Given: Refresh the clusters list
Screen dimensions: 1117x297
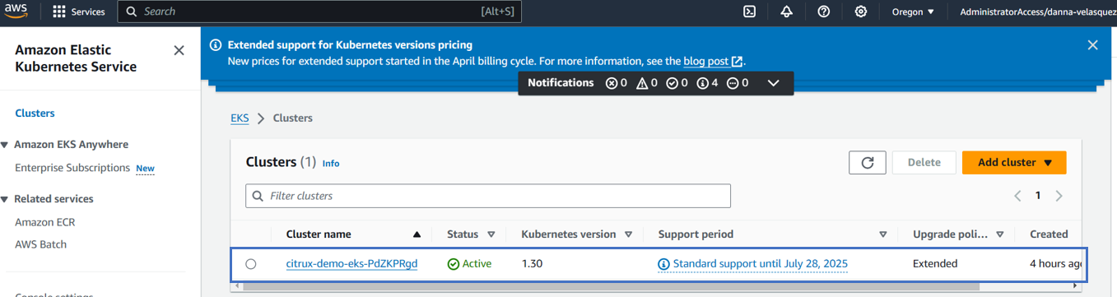Looking at the screenshot, I should (x=868, y=163).
